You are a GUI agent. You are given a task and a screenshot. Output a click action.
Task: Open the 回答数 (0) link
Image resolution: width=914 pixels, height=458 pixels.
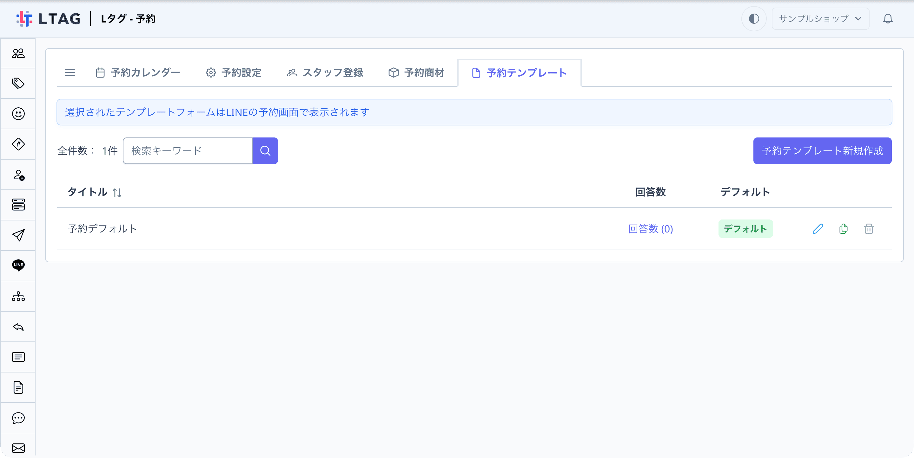click(650, 229)
